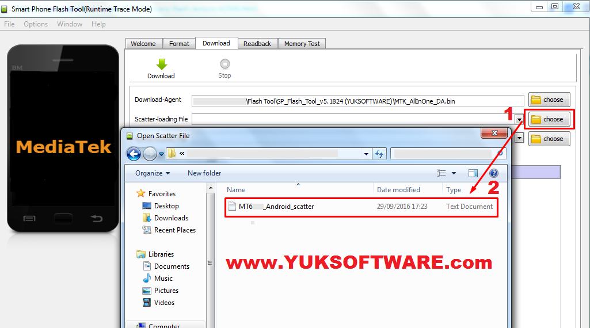The image size is (590, 328).
Task: Select Desktop in the Favorites list
Action: [x=166, y=206]
